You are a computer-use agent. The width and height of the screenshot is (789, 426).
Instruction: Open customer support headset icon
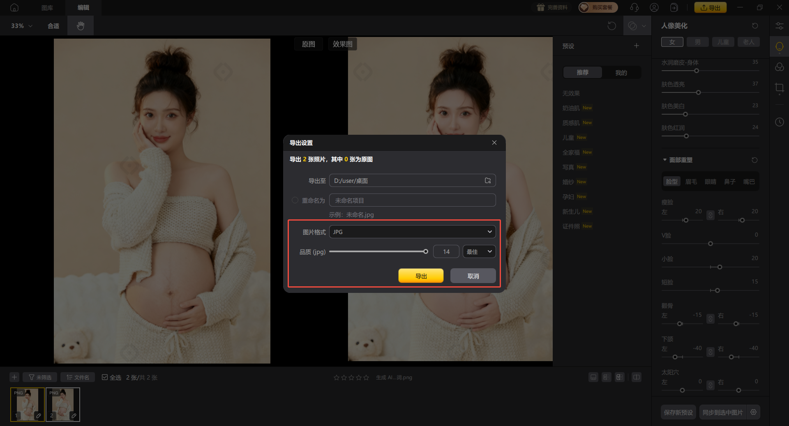pyautogui.click(x=634, y=7)
